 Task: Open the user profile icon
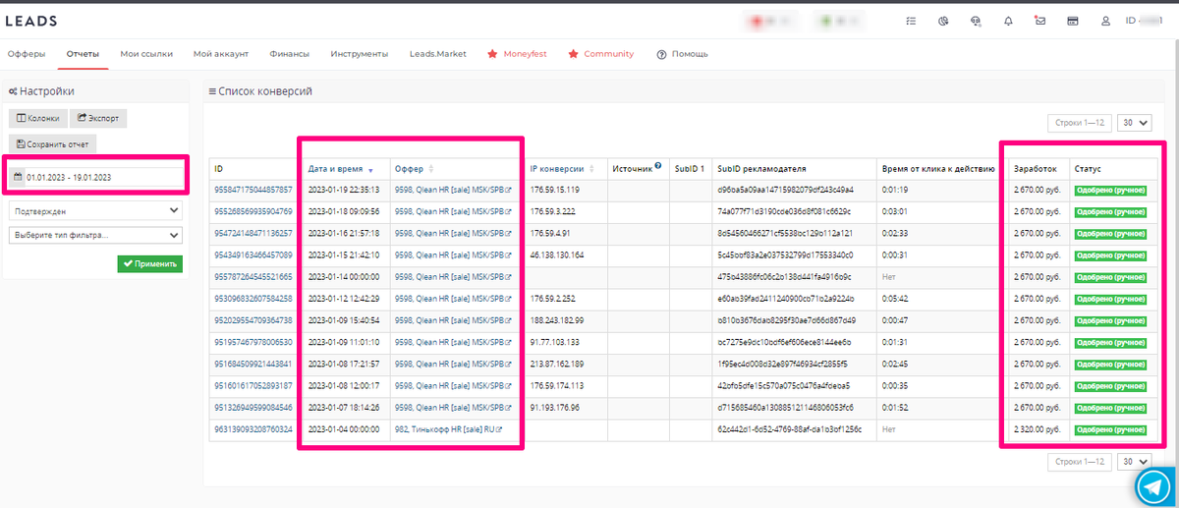1105,21
